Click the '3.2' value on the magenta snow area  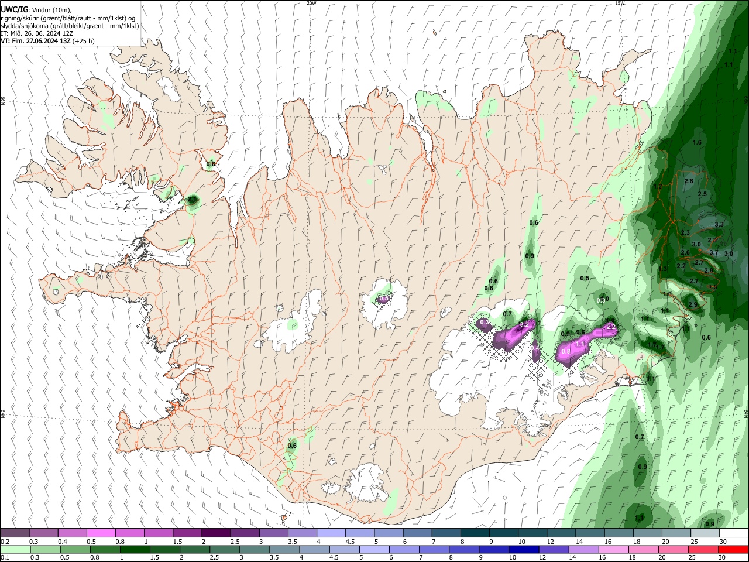click(524, 324)
